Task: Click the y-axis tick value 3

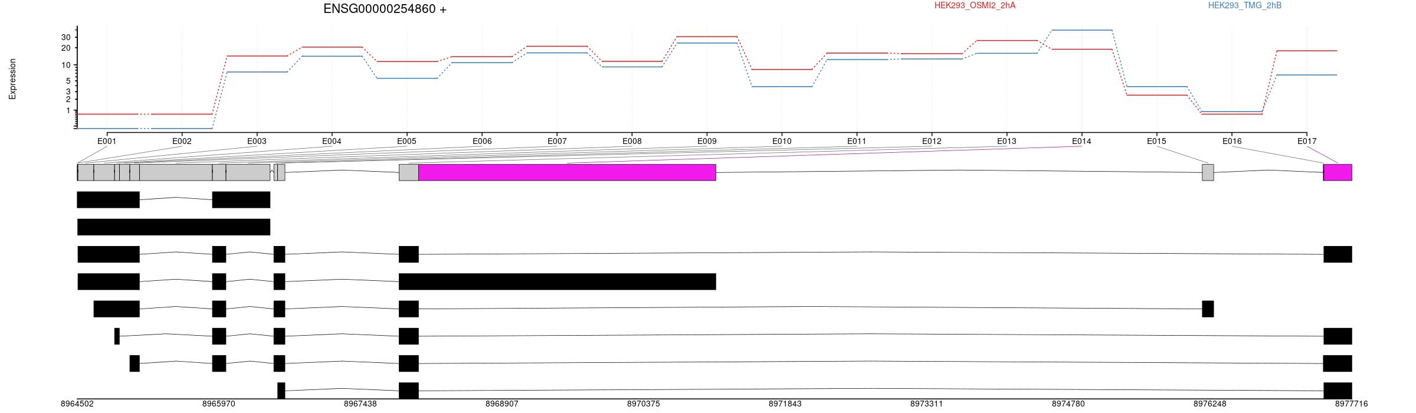Action: coord(68,91)
